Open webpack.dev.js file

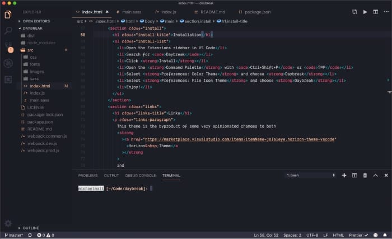(x=42, y=143)
